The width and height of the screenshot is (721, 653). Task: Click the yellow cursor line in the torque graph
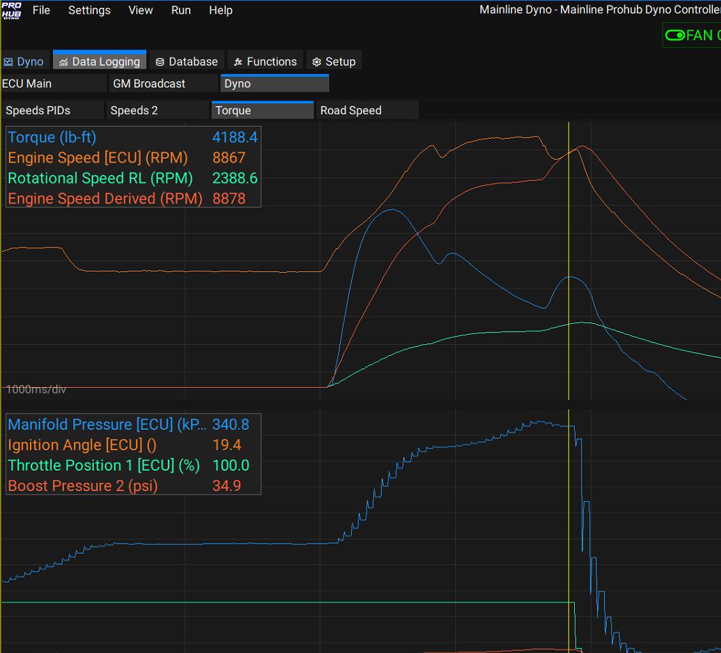click(x=569, y=261)
